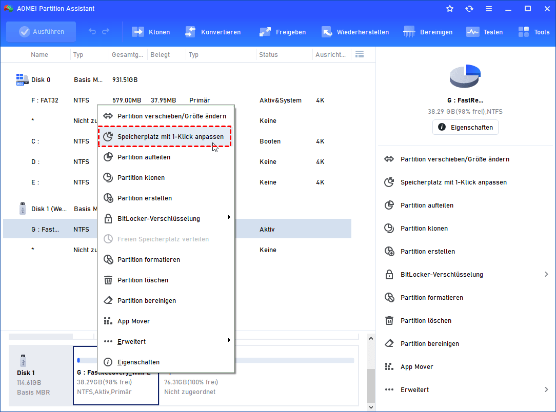556x412 pixels.
Task: Click the 931.51GB size of Disk 0
Action: (125, 80)
